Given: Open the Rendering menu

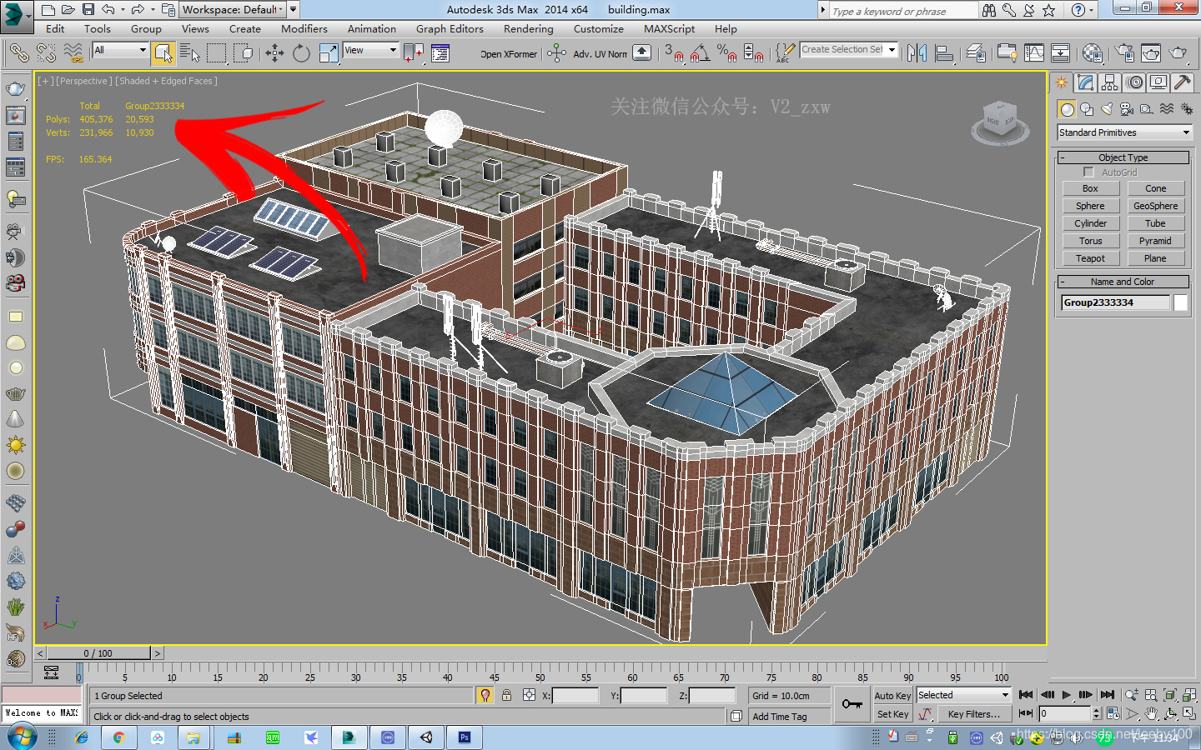Looking at the screenshot, I should click(528, 29).
